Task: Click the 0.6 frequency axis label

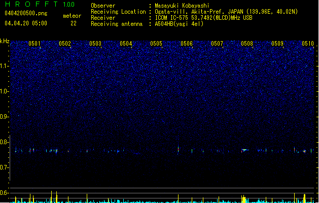Action: tap(4, 193)
